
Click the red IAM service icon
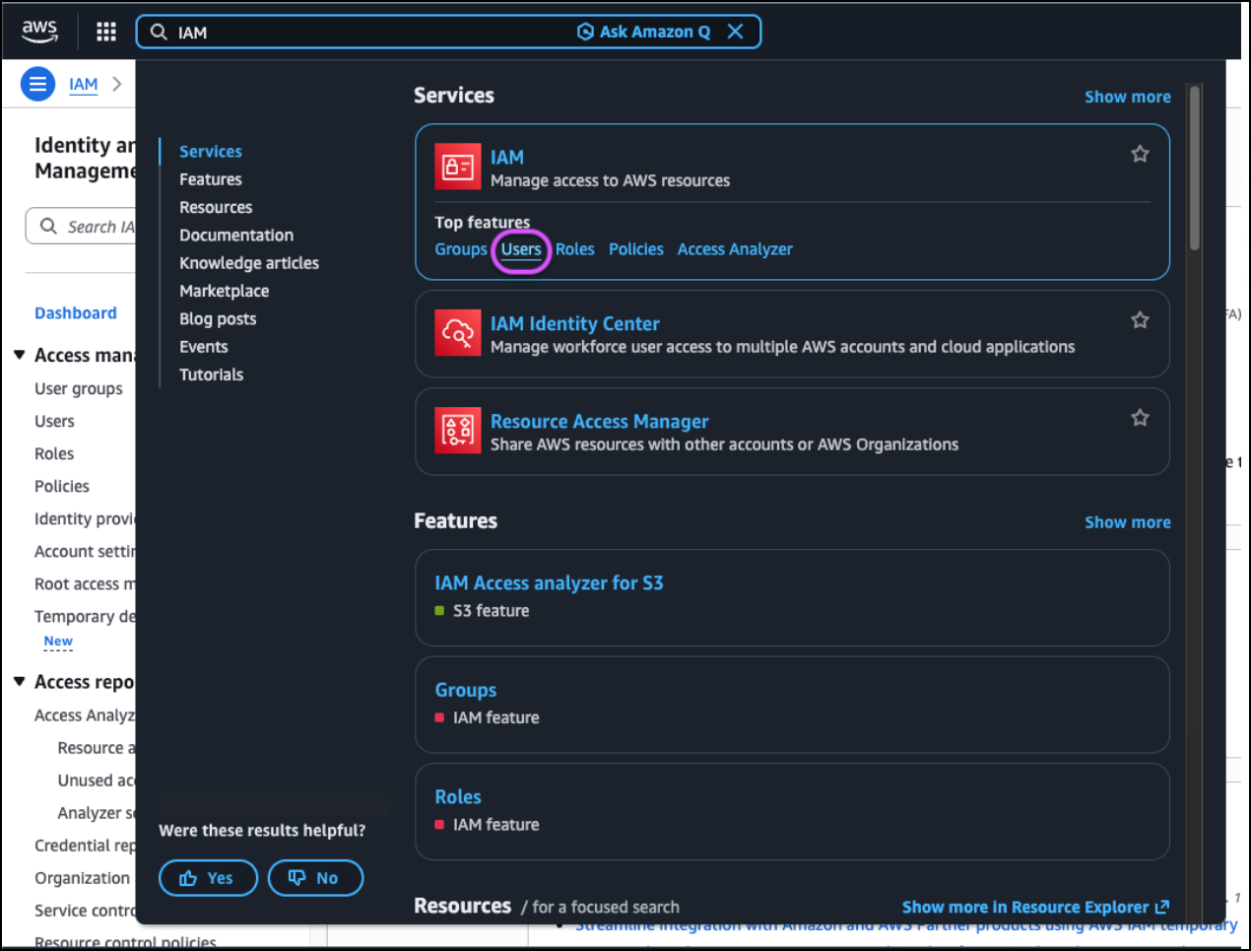coord(457,167)
